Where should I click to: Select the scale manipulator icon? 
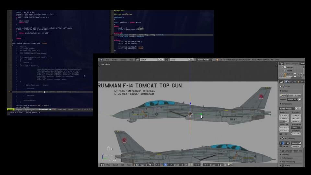[171, 165]
